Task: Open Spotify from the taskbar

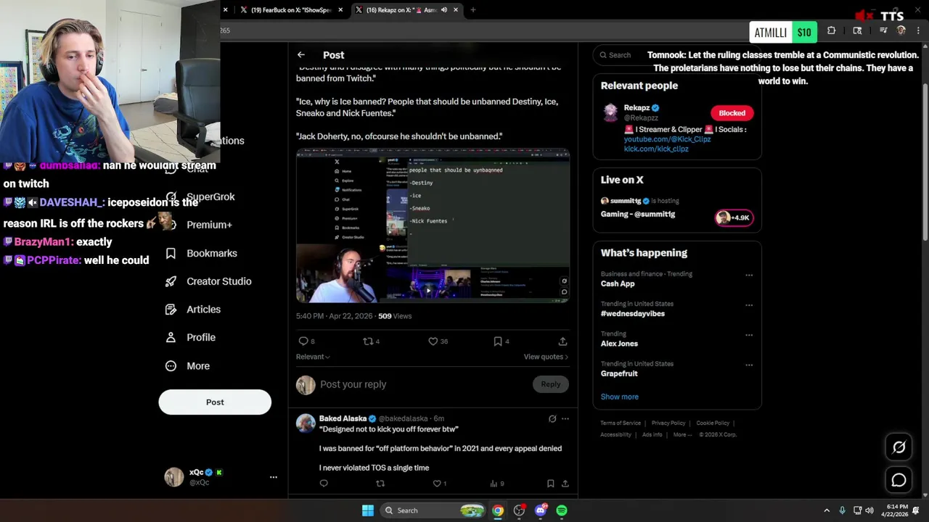Action: point(562,510)
